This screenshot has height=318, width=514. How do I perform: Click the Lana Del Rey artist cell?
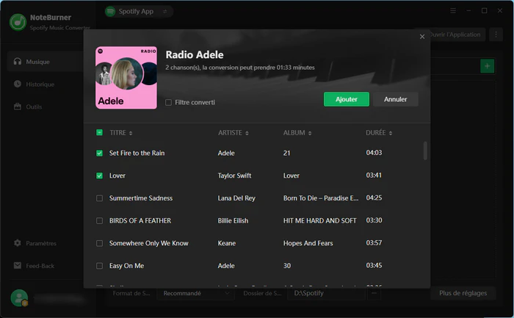pyautogui.click(x=236, y=198)
